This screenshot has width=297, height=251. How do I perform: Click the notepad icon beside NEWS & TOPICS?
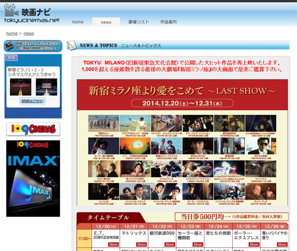click(x=72, y=45)
